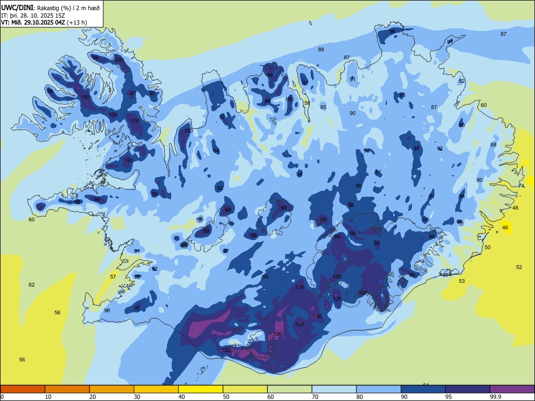Click the dark red 0–10 legend swatch
The height and width of the screenshot is (401, 535).
(x=22, y=389)
